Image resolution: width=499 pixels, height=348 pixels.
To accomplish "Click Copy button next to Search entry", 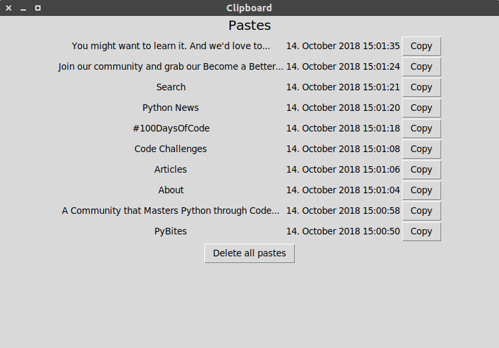I will tap(421, 88).
